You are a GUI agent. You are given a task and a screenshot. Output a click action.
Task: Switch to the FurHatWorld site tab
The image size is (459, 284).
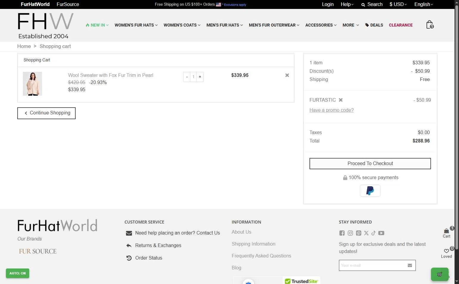click(35, 4)
